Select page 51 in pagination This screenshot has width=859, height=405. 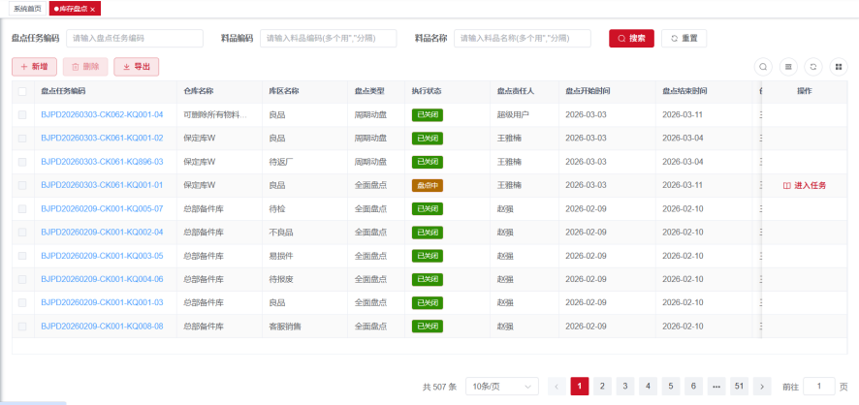tap(739, 387)
